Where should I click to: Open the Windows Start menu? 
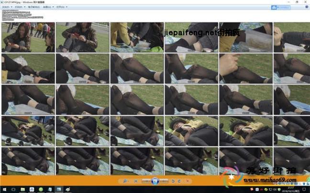pos(3,190)
